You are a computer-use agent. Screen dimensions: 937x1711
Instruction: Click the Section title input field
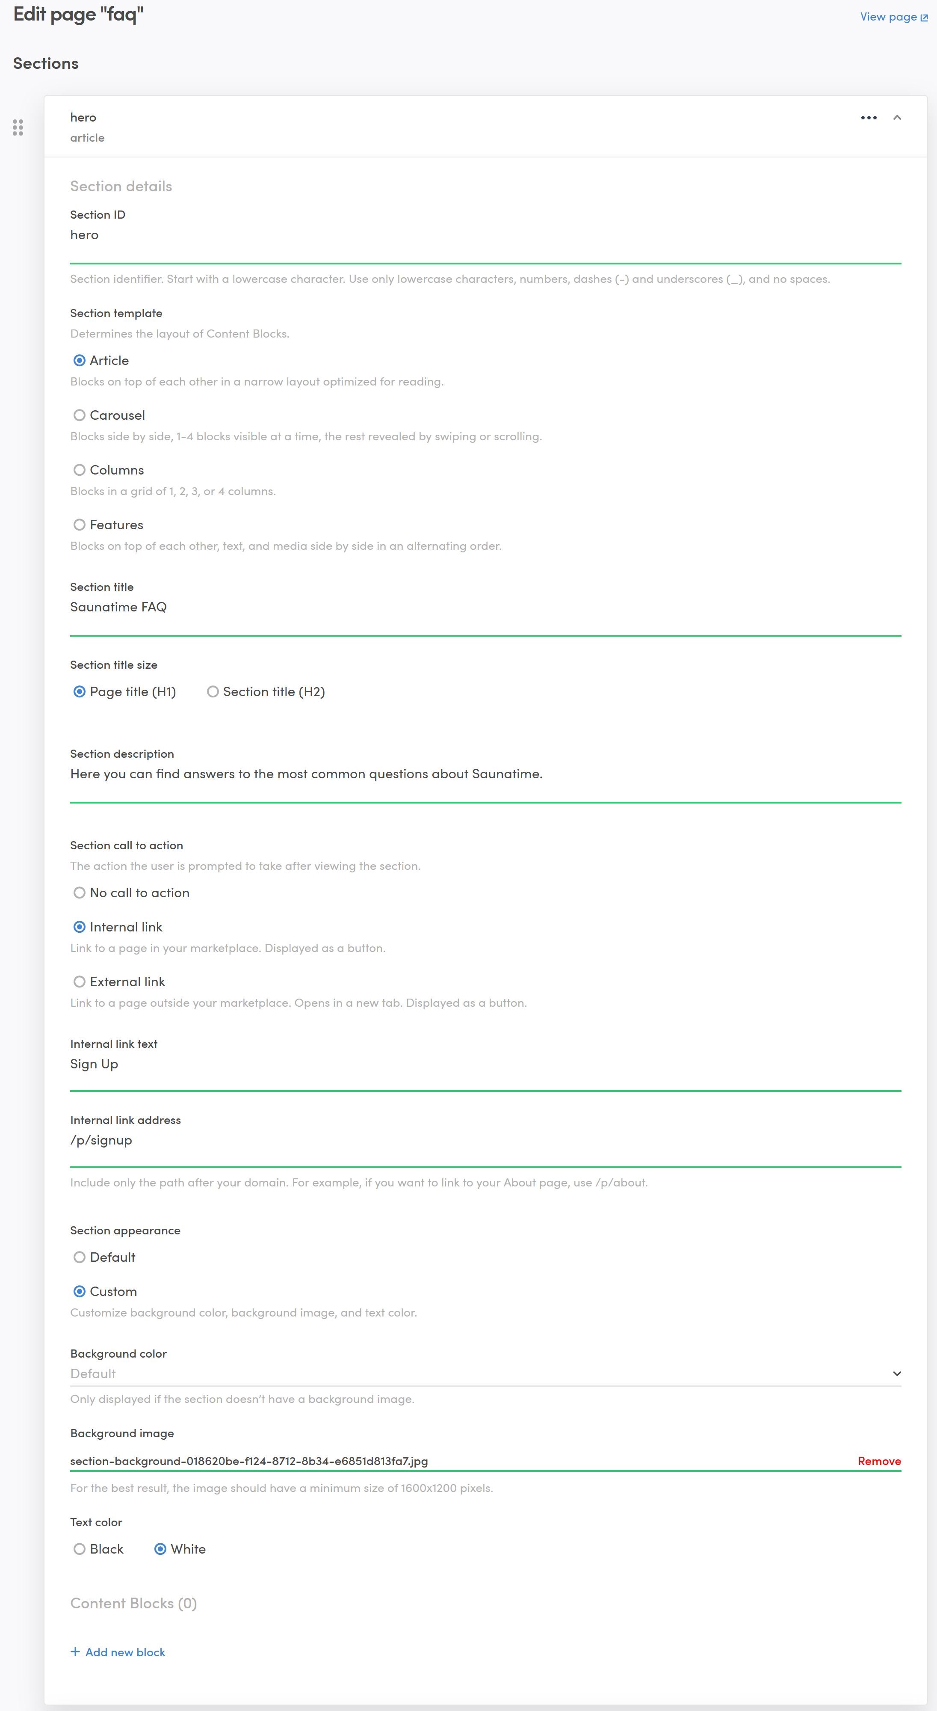(x=485, y=607)
